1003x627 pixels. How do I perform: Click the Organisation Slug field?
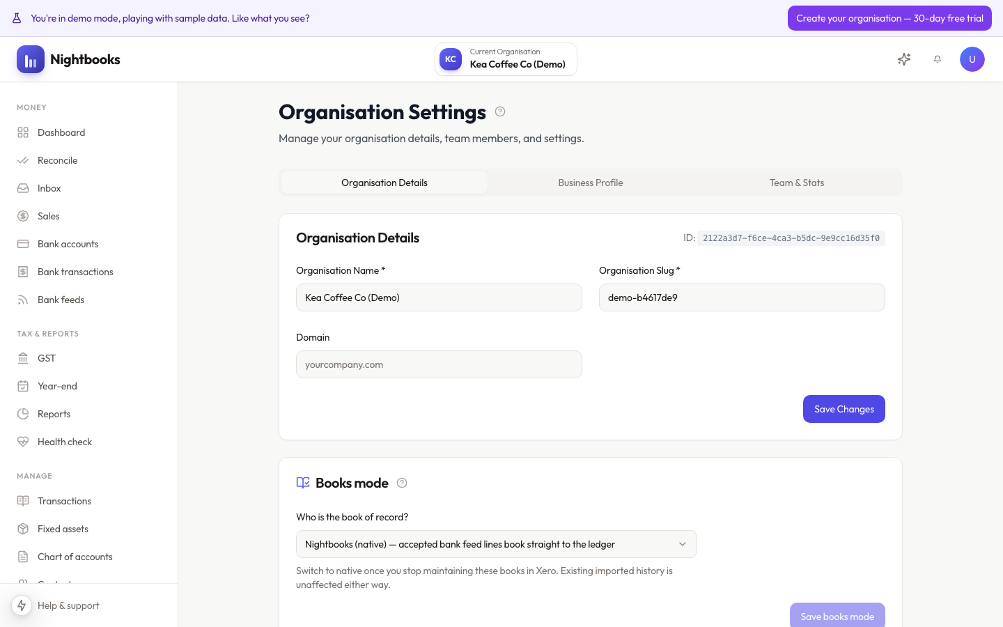(742, 297)
